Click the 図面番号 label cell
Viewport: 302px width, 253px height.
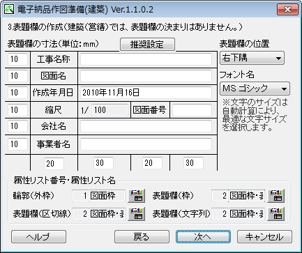click(x=149, y=110)
